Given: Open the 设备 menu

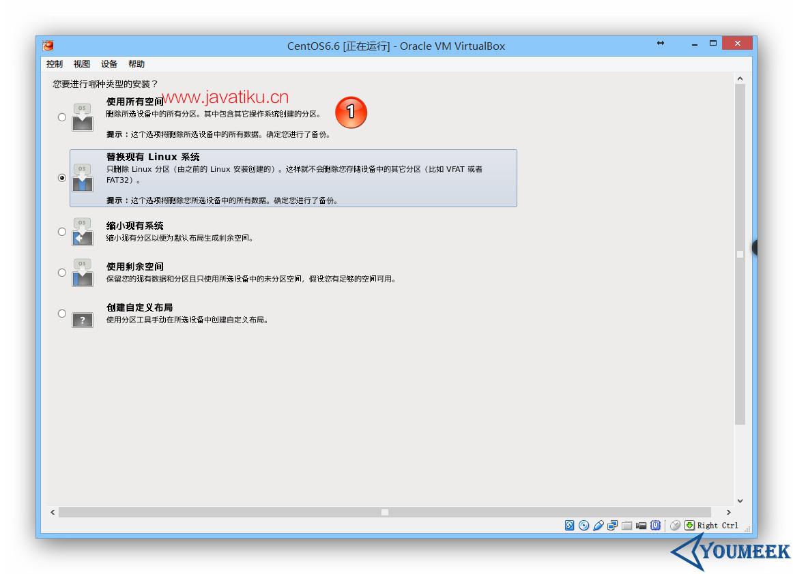Looking at the screenshot, I should pos(109,64).
